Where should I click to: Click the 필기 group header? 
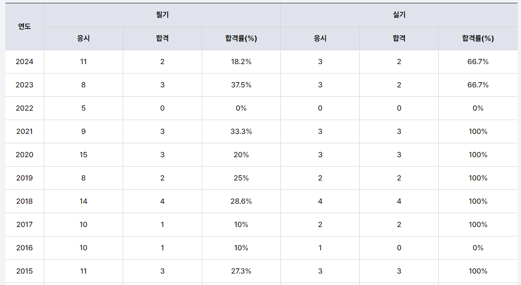(162, 15)
